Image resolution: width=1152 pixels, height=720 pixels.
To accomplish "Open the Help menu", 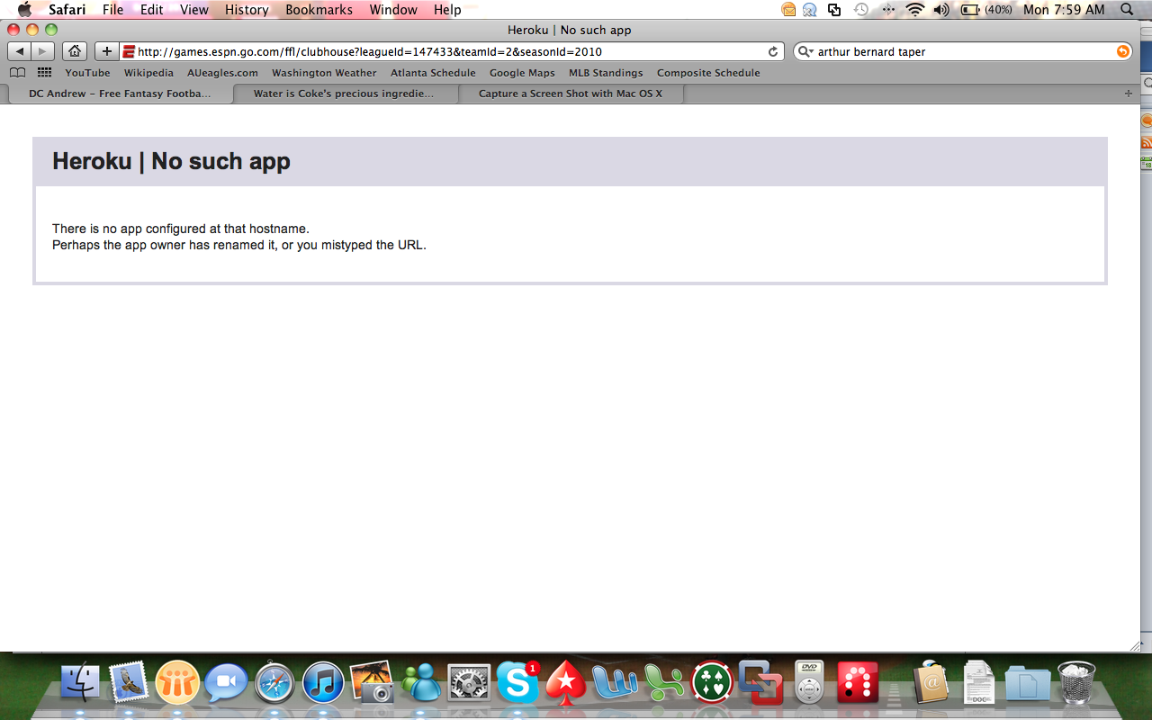I will pos(447,10).
